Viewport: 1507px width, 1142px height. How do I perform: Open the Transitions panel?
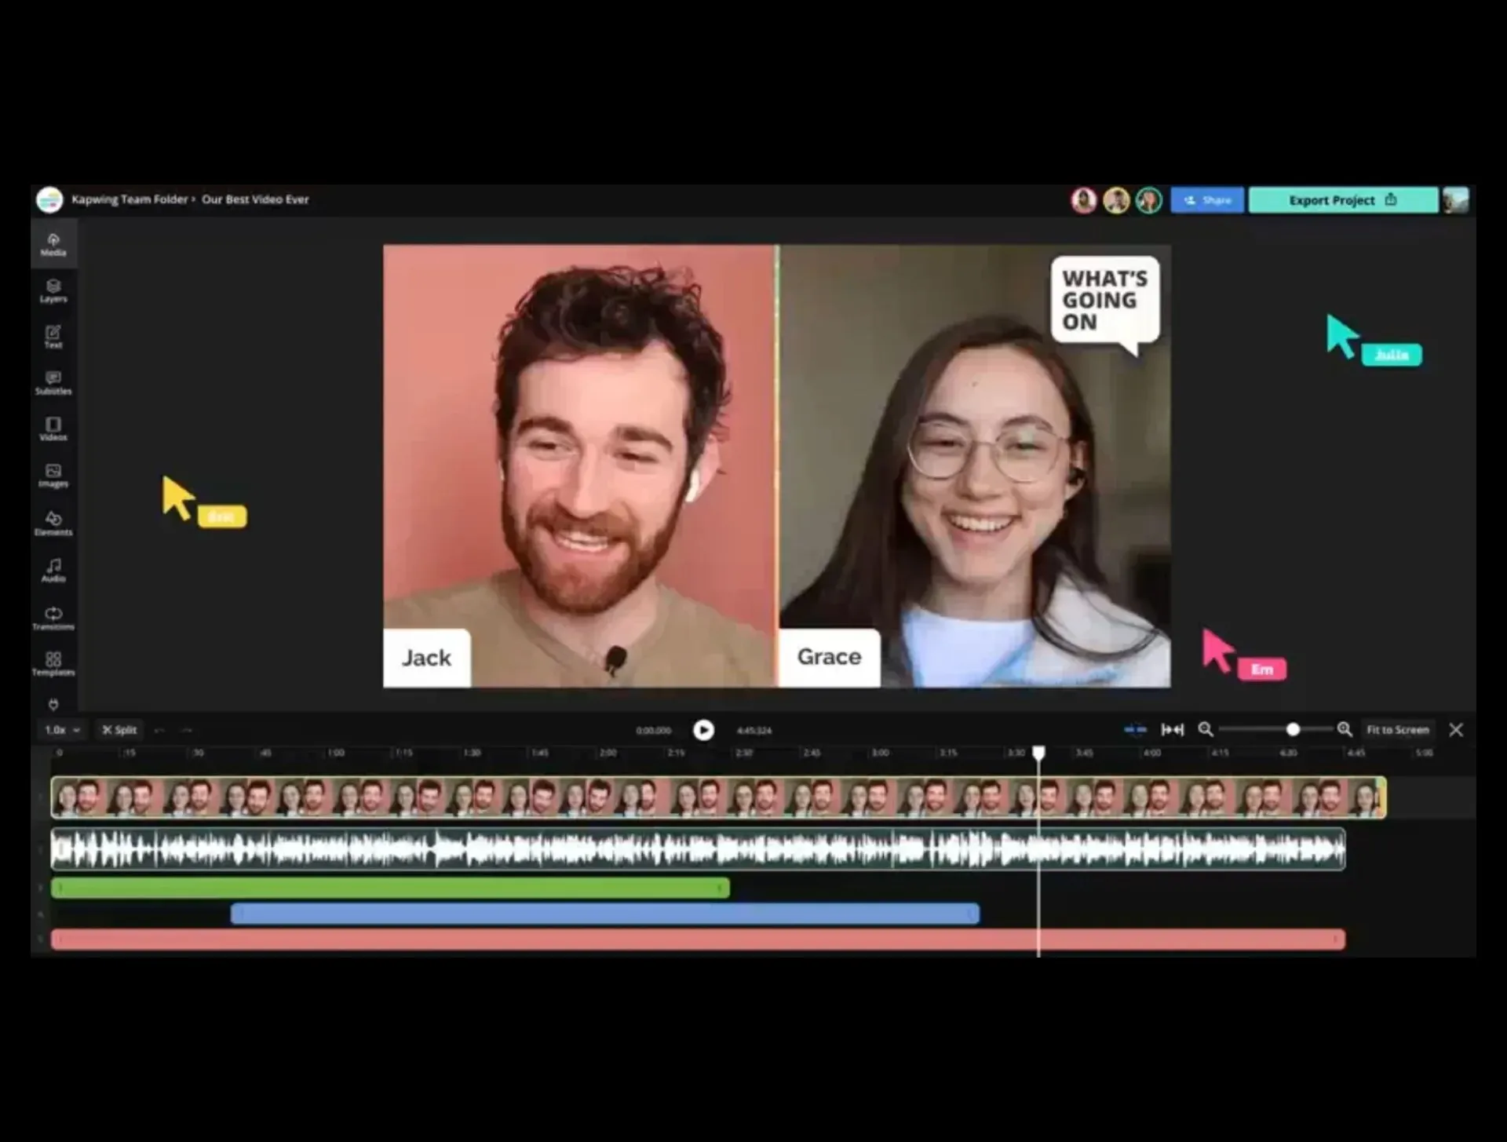pyautogui.click(x=53, y=618)
